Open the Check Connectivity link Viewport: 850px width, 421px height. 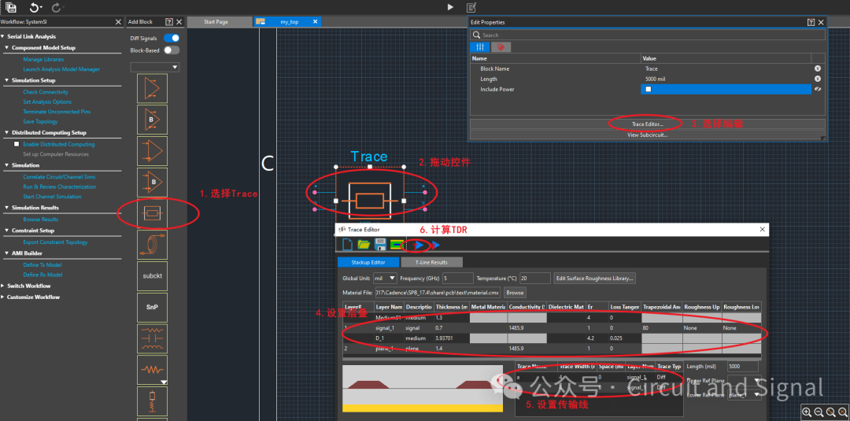pyautogui.click(x=46, y=92)
